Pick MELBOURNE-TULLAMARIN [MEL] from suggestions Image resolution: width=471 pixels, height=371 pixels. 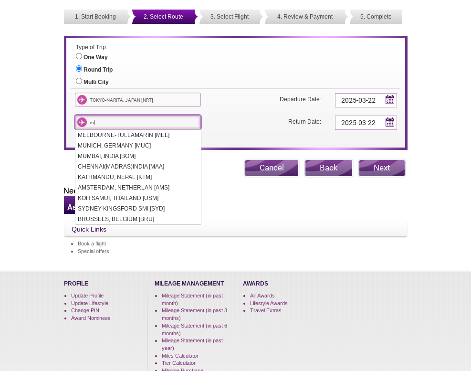(x=138, y=135)
